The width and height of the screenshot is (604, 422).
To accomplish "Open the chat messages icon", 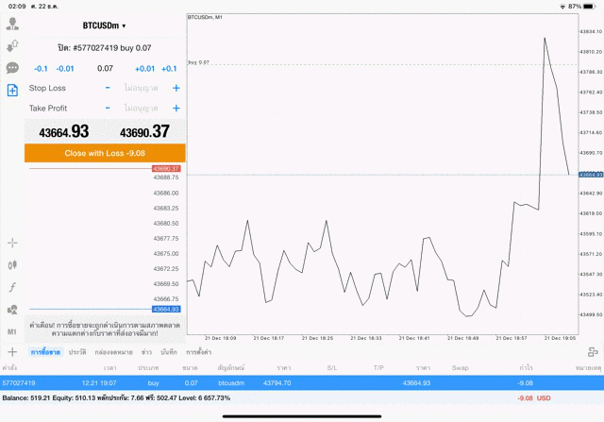I will tap(13, 68).
